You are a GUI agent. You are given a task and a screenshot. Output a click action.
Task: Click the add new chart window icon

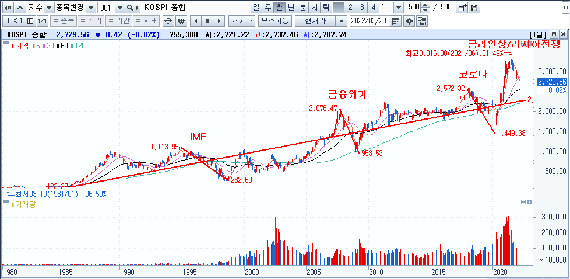[462, 7]
